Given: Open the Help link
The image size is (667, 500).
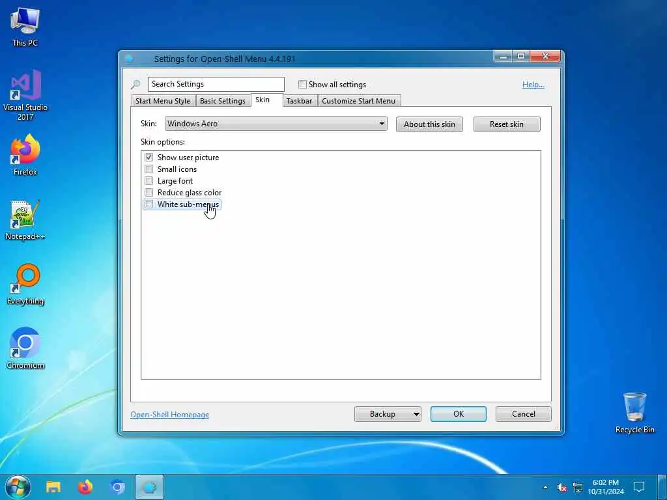Looking at the screenshot, I should [x=533, y=85].
